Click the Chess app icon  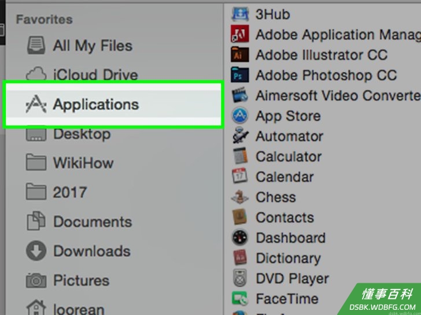point(240,197)
